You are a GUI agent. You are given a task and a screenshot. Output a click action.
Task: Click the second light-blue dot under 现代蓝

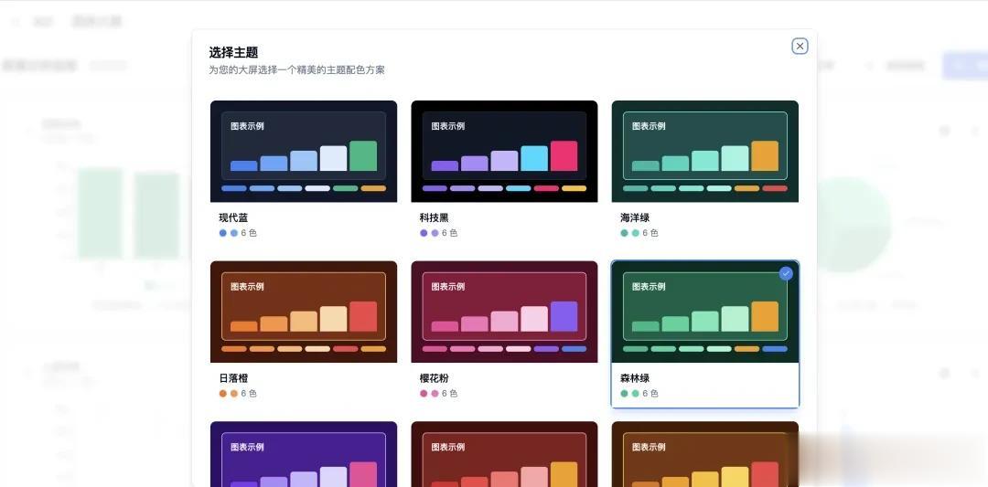click(x=234, y=233)
